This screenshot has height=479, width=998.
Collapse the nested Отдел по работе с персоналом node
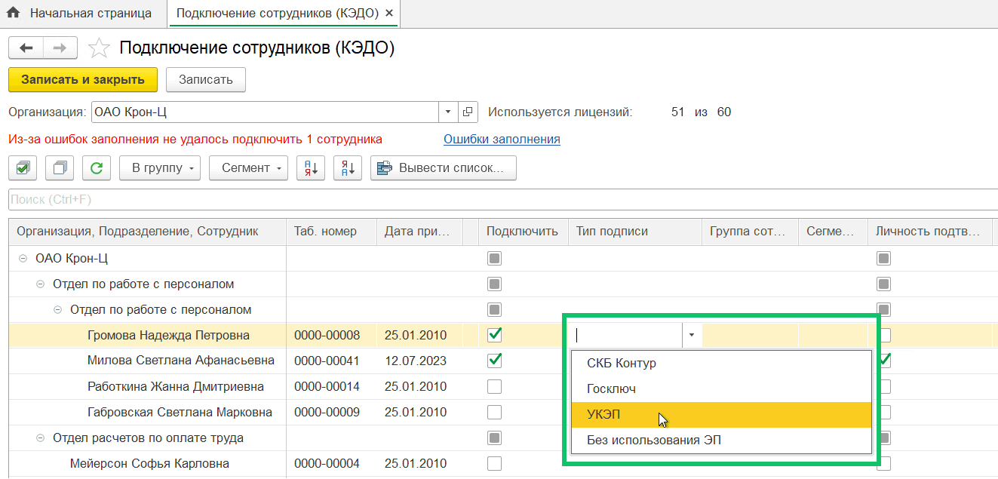(57, 310)
